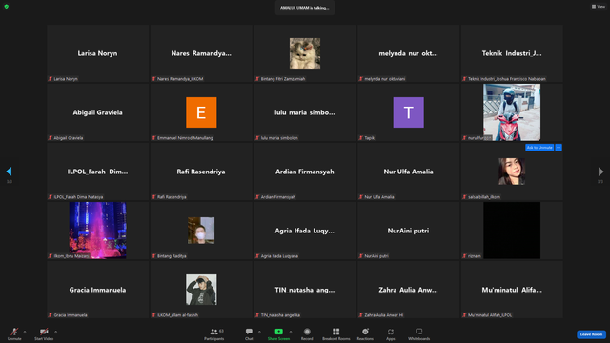Click muted mic icon beside Abigail Graviela label
The width and height of the screenshot is (610, 343).
[x=51, y=138]
